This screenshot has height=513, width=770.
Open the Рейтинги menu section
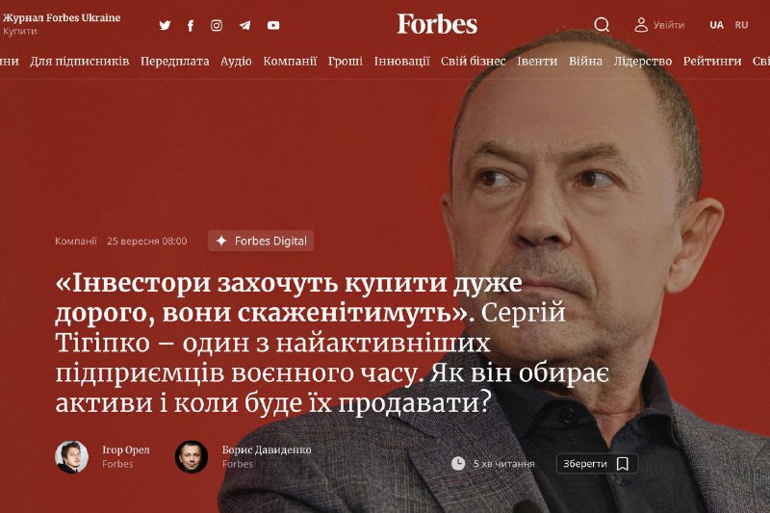point(712,62)
